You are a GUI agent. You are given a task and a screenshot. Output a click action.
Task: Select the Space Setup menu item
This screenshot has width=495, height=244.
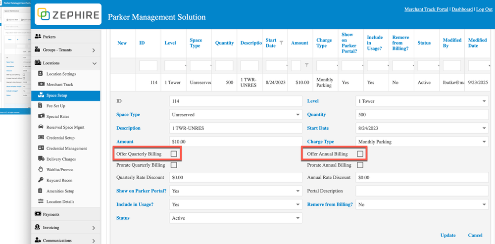[x=66, y=96]
